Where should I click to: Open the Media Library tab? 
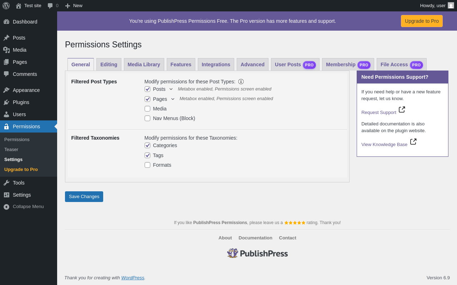[x=144, y=64]
